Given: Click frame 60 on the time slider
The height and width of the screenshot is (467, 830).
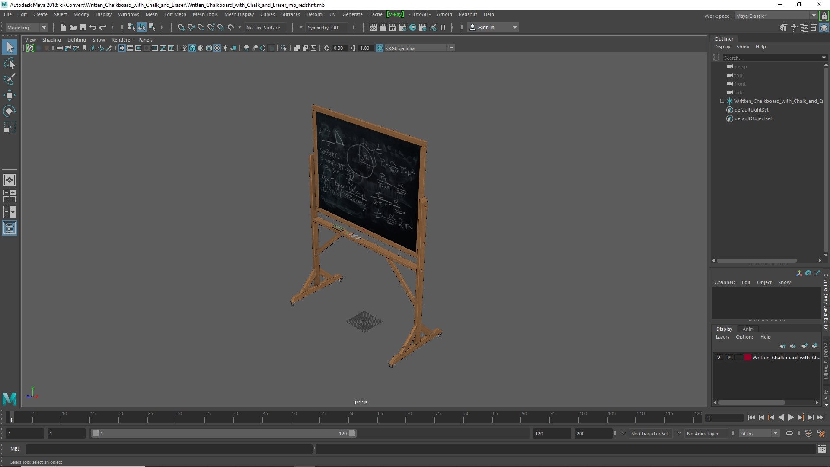Looking at the screenshot, I should [x=351, y=418].
